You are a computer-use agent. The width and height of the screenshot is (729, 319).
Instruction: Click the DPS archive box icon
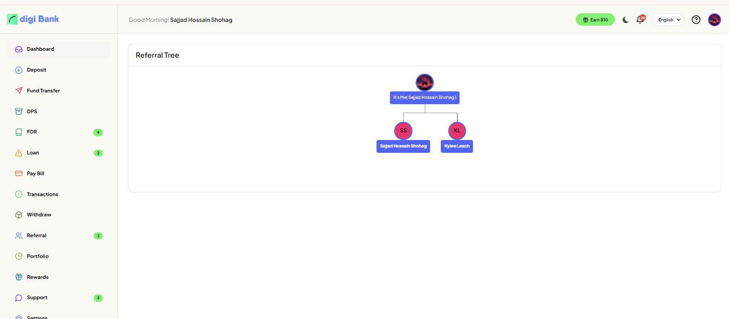tap(19, 112)
